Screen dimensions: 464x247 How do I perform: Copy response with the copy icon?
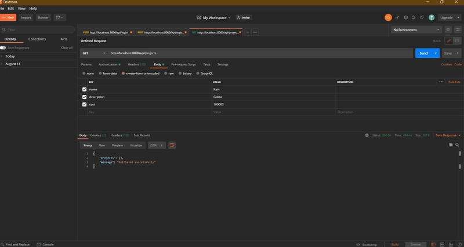coord(451,145)
